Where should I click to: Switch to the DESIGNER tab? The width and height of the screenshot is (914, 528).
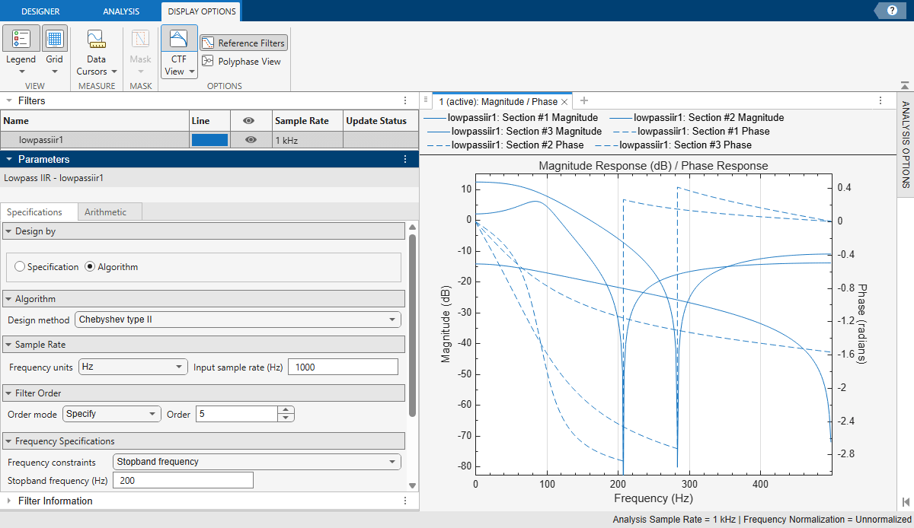click(40, 11)
